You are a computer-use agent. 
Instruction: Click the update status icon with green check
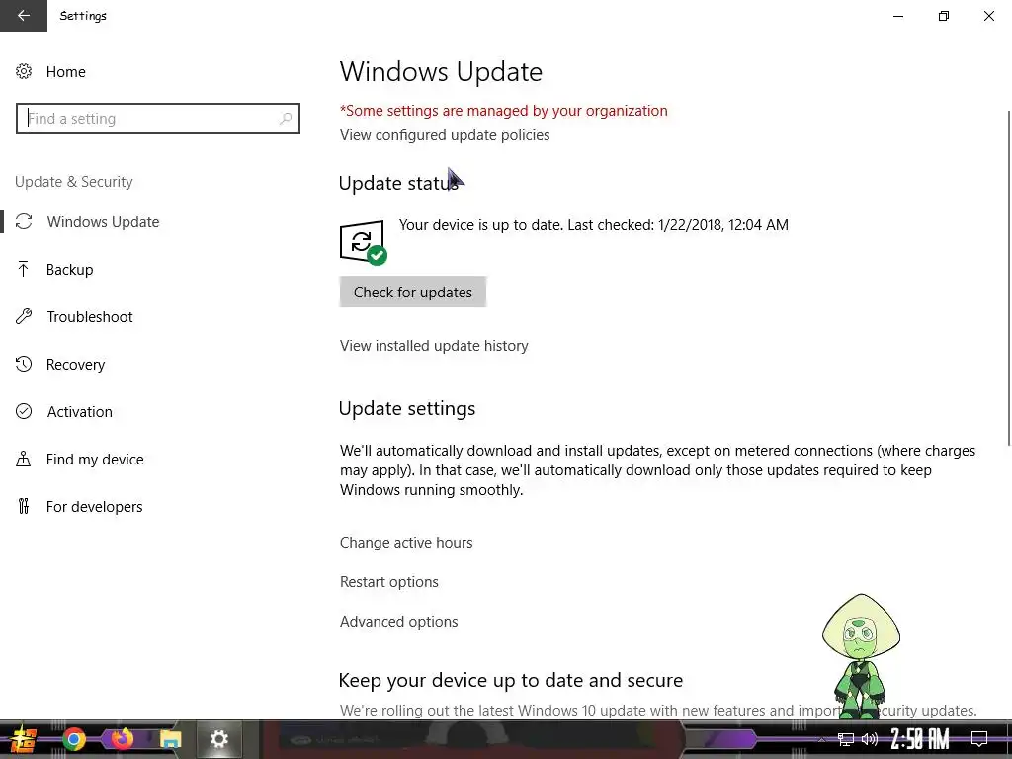[x=364, y=243]
